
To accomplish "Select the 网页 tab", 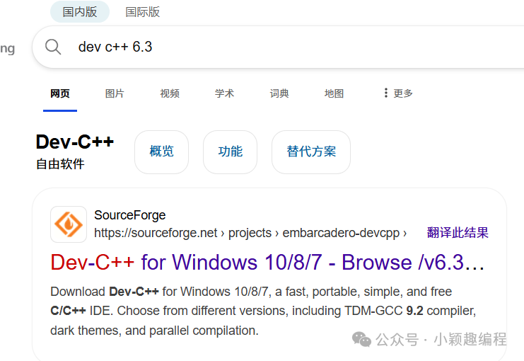I will point(60,93).
